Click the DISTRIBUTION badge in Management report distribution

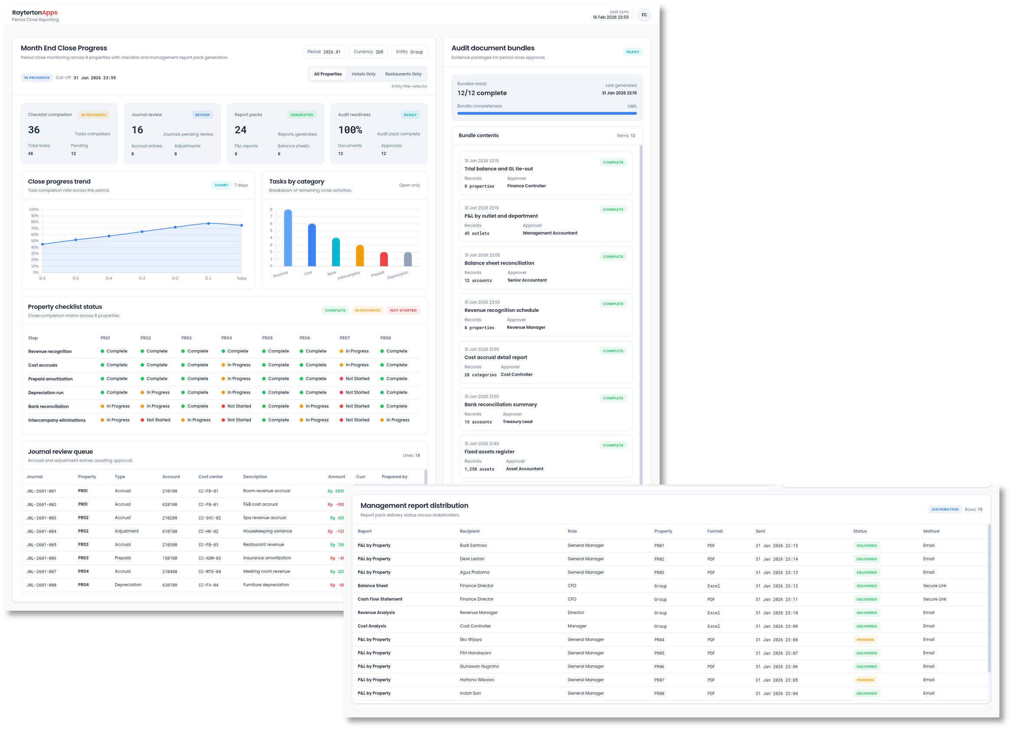[945, 509]
